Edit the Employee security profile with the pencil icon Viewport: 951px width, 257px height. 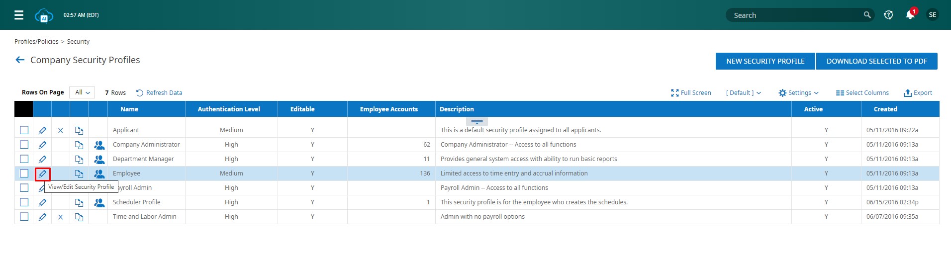pyautogui.click(x=42, y=174)
